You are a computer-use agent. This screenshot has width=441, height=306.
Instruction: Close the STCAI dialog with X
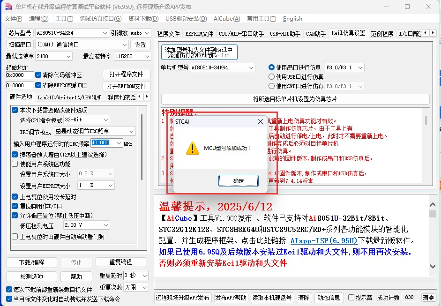[261, 121]
